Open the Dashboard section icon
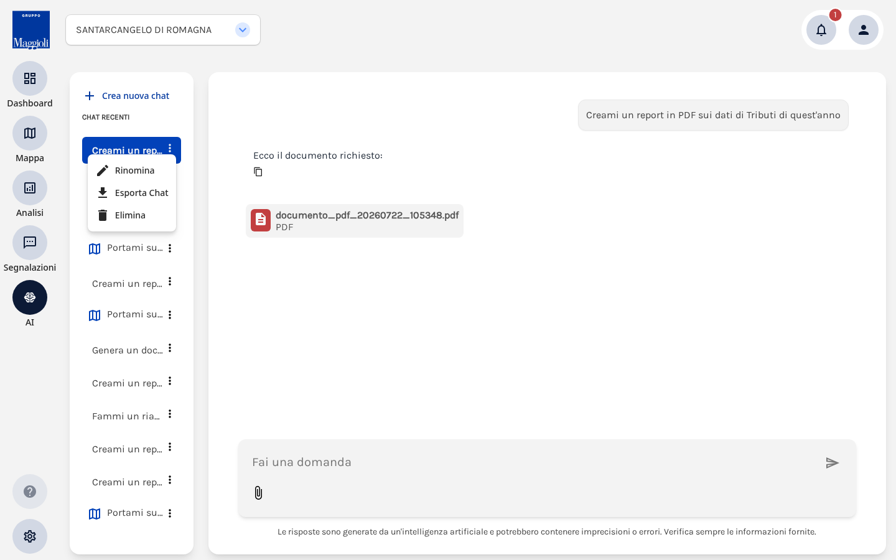The width and height of the screenshot is (896, 560). tap(30, 78)
